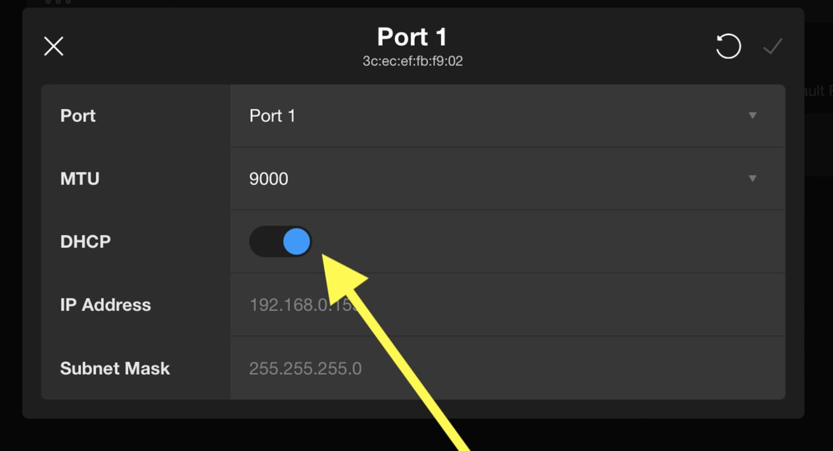Click the DHCP row label
Image resolution: width=833 pixels, height=451 pixels.
[85, 242]
